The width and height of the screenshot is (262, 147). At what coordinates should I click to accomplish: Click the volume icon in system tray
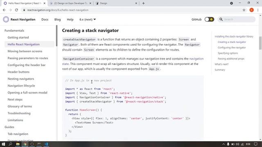pos(237,144)
